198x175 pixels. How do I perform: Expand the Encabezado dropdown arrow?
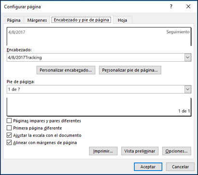[x=188, y=57]
